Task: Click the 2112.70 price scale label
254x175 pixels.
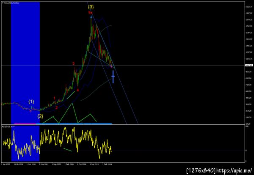Action: coord(248,7)
